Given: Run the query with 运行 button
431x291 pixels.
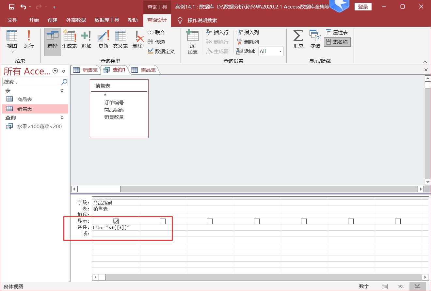Looking at the screenshot, I should tap(29, 40).
